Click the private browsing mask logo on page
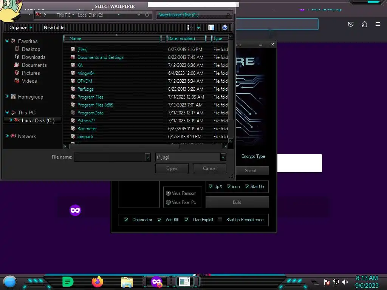 coord(75,210)
